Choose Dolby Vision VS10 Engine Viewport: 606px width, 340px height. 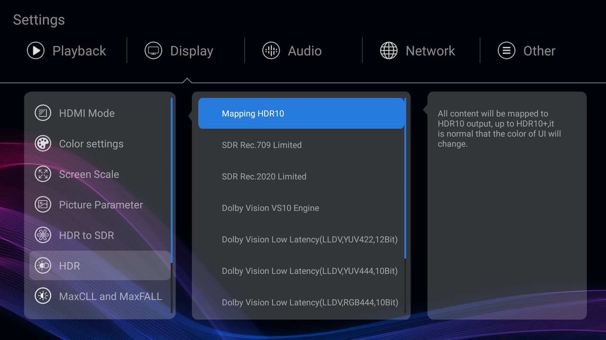pyautogui.click(x=301, y=208)
